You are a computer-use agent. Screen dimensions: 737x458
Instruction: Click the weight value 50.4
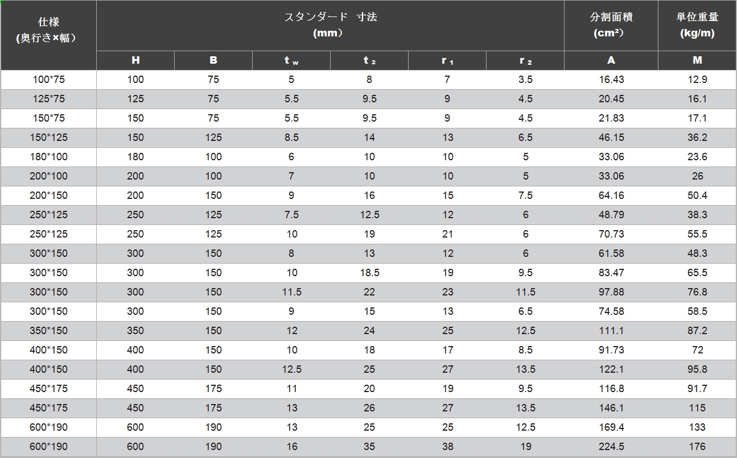697,195
